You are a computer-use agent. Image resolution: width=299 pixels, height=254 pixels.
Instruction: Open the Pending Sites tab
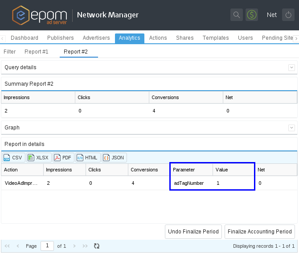point(277,38)
